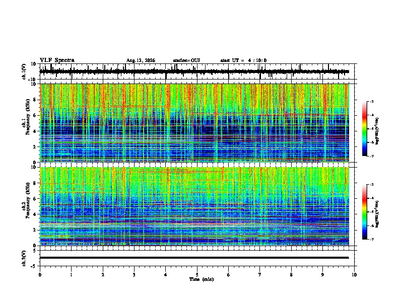Click the "-3" label on ch.1 color bar

[372, 101]
